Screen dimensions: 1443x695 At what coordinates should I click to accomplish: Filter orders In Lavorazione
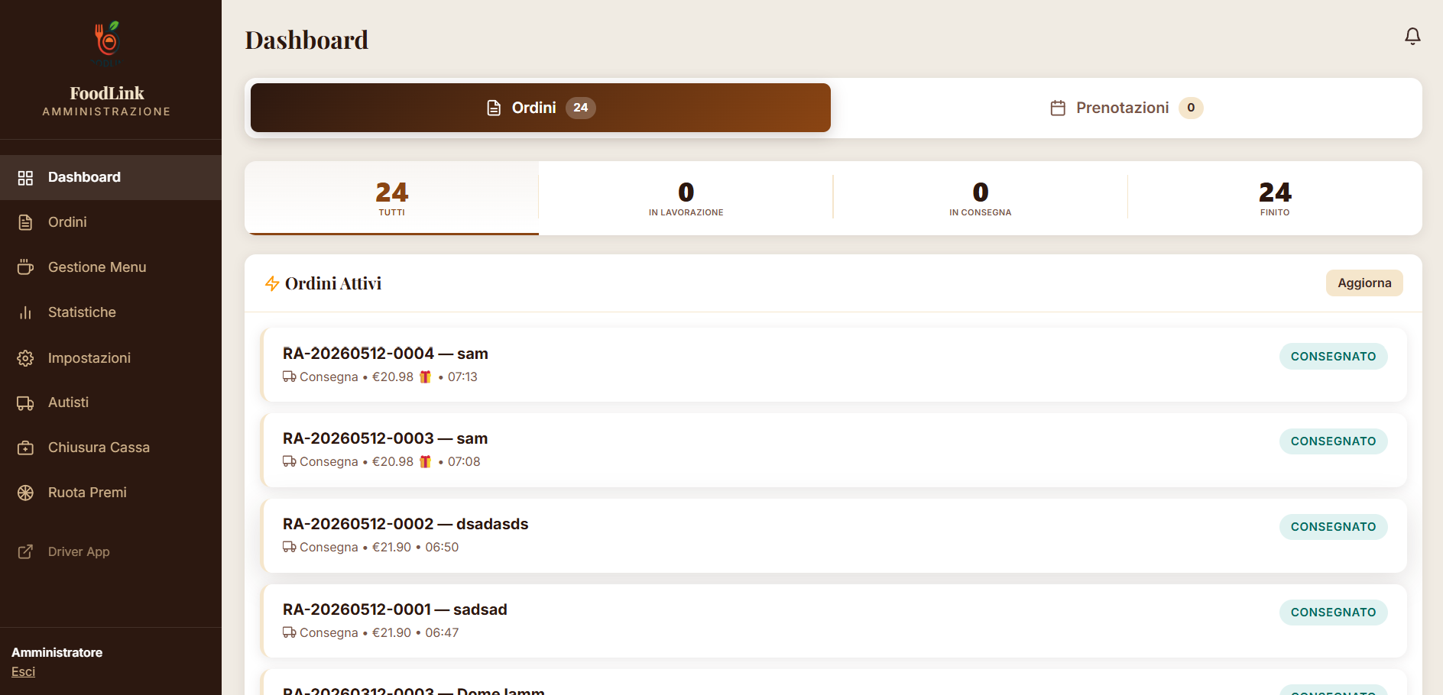686,198
